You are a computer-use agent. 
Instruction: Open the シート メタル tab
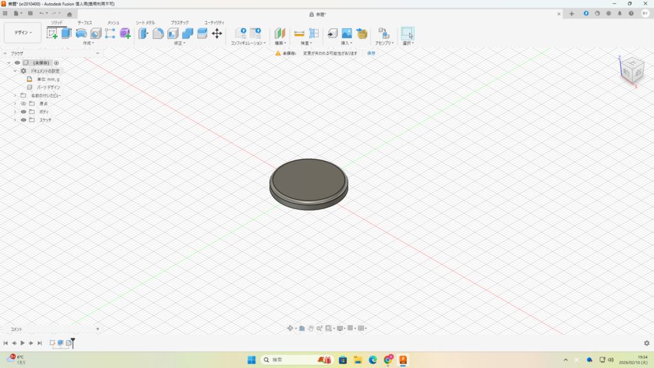tap(145, 22)
